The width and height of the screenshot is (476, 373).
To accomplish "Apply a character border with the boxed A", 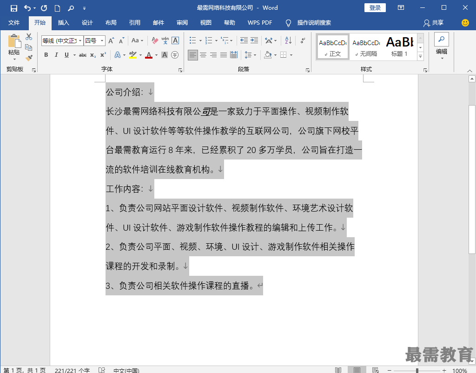I will pyautogui.click(x=175, y=40).
